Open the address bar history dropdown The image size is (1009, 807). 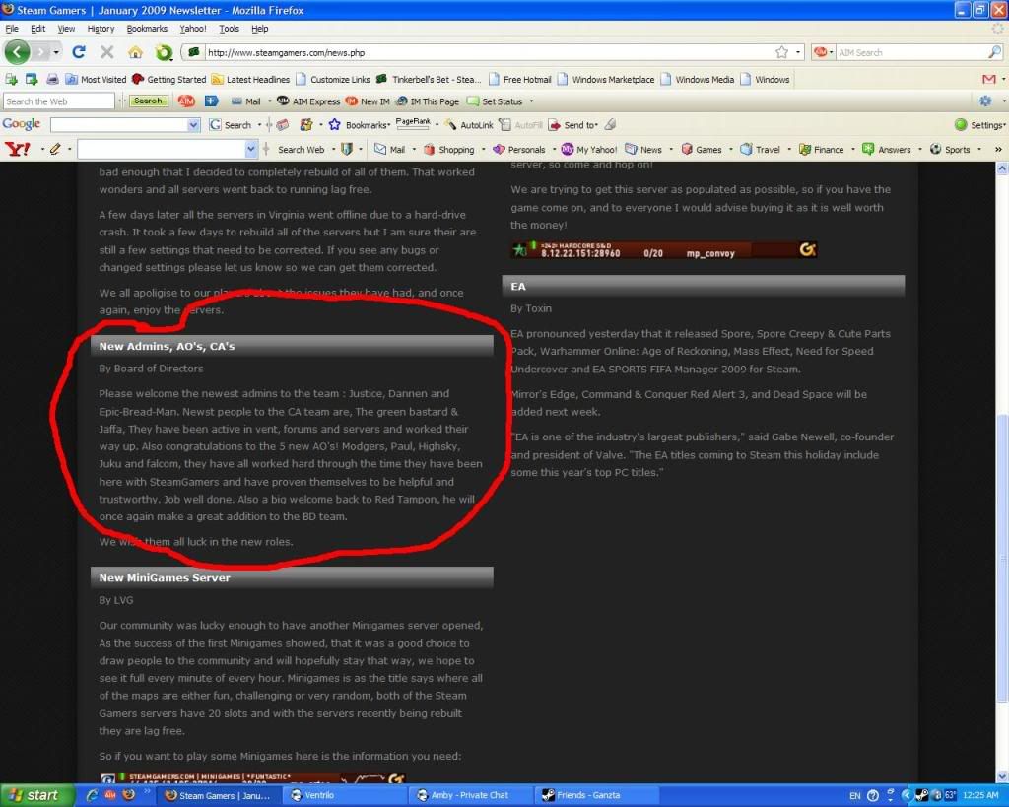798,52
